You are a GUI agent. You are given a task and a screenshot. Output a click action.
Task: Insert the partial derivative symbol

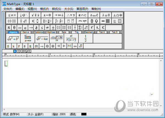[x=36, y=28]
